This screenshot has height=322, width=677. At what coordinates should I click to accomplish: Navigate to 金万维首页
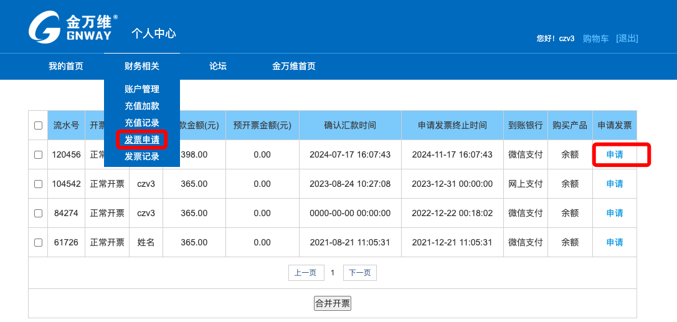[x=293, y=66]
